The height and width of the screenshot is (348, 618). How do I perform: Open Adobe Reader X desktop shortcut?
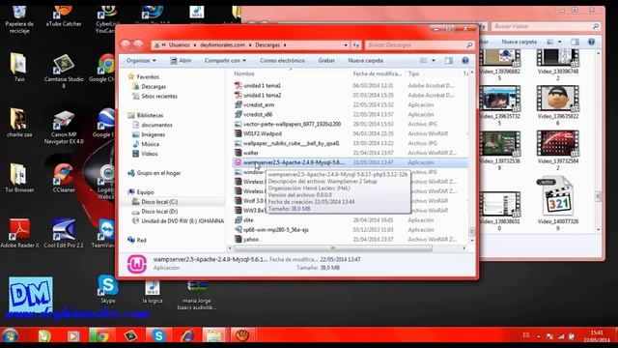pyautogui.click(x=19, y=233)
